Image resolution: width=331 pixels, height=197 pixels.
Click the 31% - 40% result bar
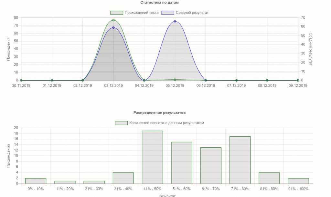[123, 178]
